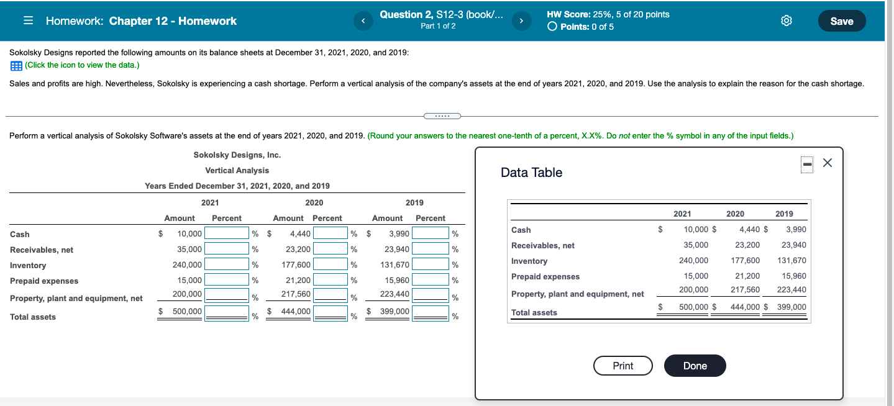Click the hamburger menu icon
Viewport: 894px width, 406px height.
(x=27, y=20)
